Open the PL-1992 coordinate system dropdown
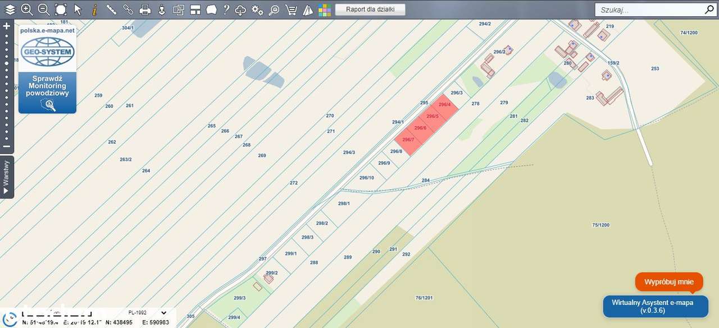This screenshot has height=328, width=719. point(147,313)
